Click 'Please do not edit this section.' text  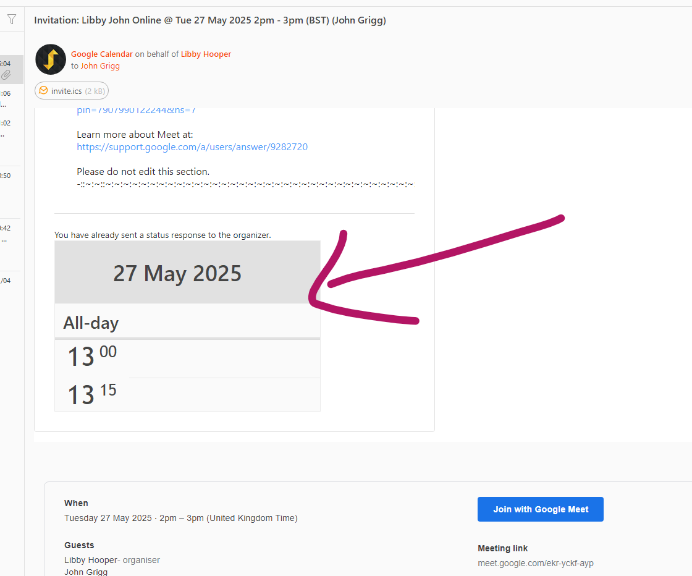pos(143,172)
